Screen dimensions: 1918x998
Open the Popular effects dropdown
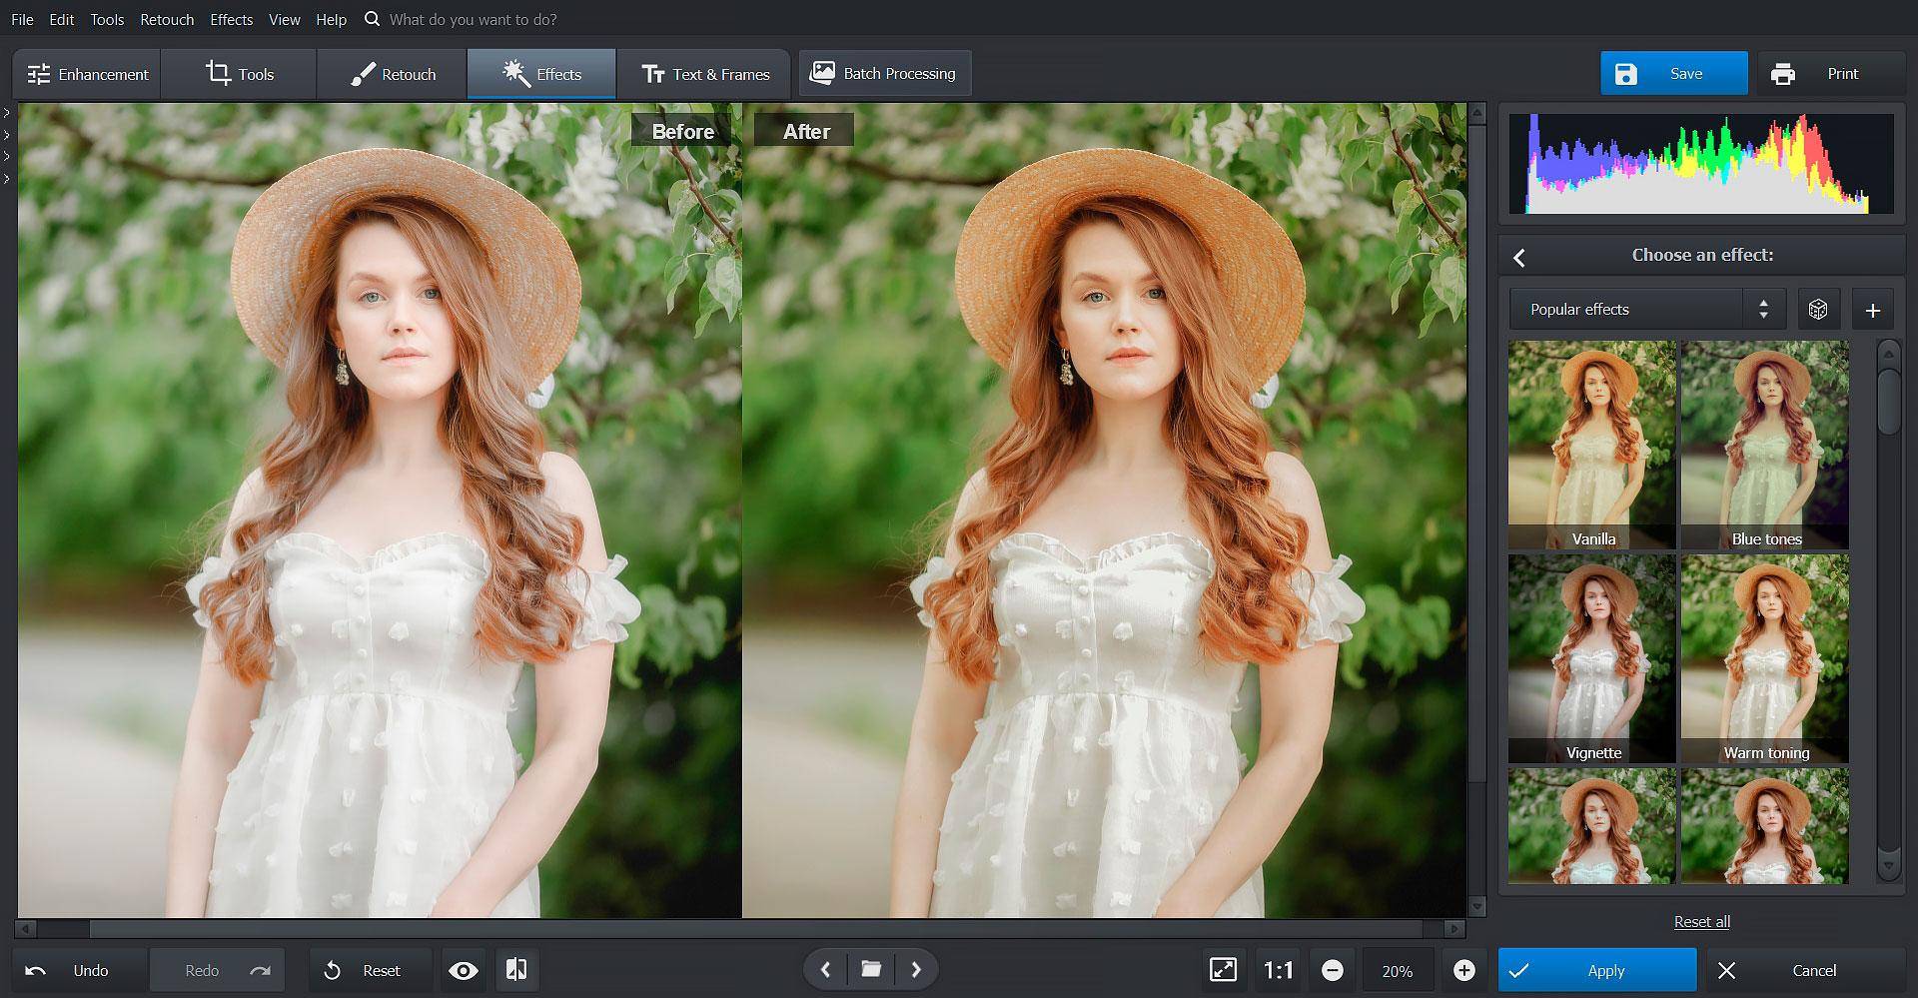[1648, 310]
